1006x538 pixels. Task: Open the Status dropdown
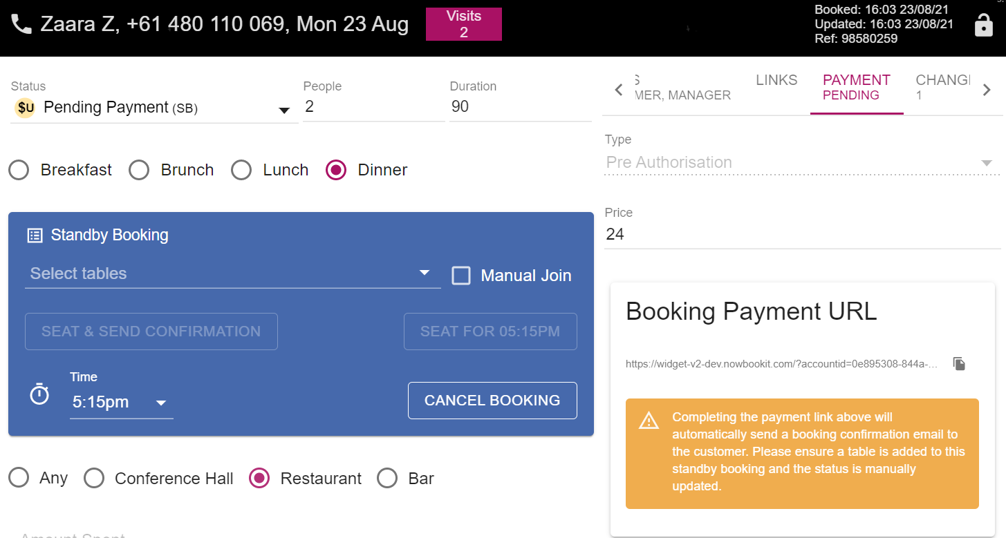coord(283,111)
